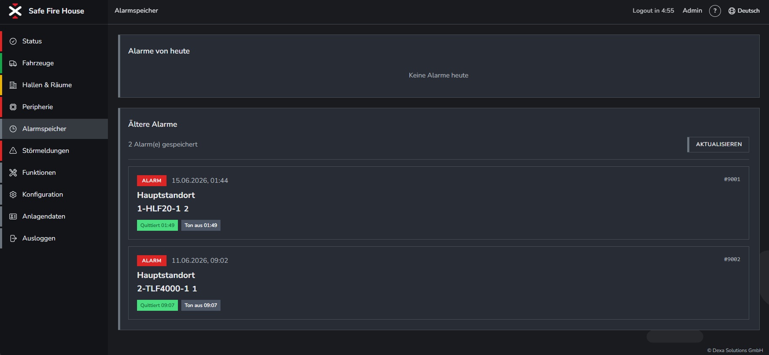Click Dexa Solutions GmbH copyright text
The width and height of the screenshot is (769, 355).
(x=735, y=350)
